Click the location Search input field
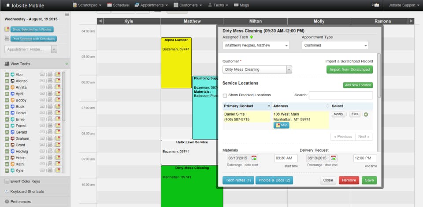423x207 pixels. pyautogui.click(x=341, y=95)
